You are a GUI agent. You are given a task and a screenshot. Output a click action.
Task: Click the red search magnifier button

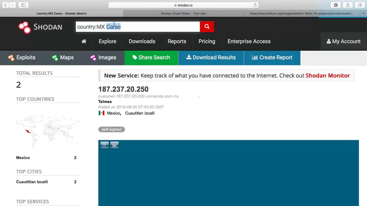click(207, 27)
